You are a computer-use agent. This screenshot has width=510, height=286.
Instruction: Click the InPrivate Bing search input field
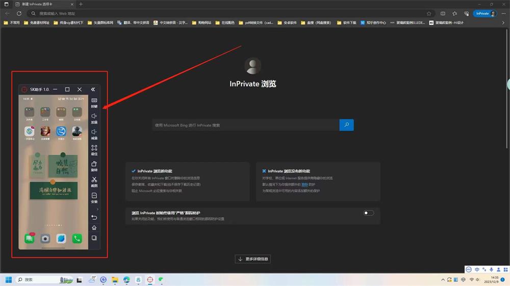click(x=246, y=125)
